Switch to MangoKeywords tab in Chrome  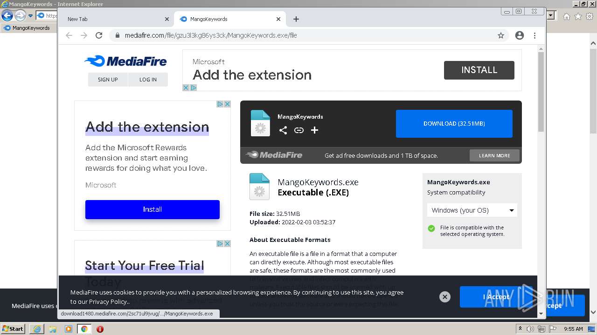click(229, 19)
